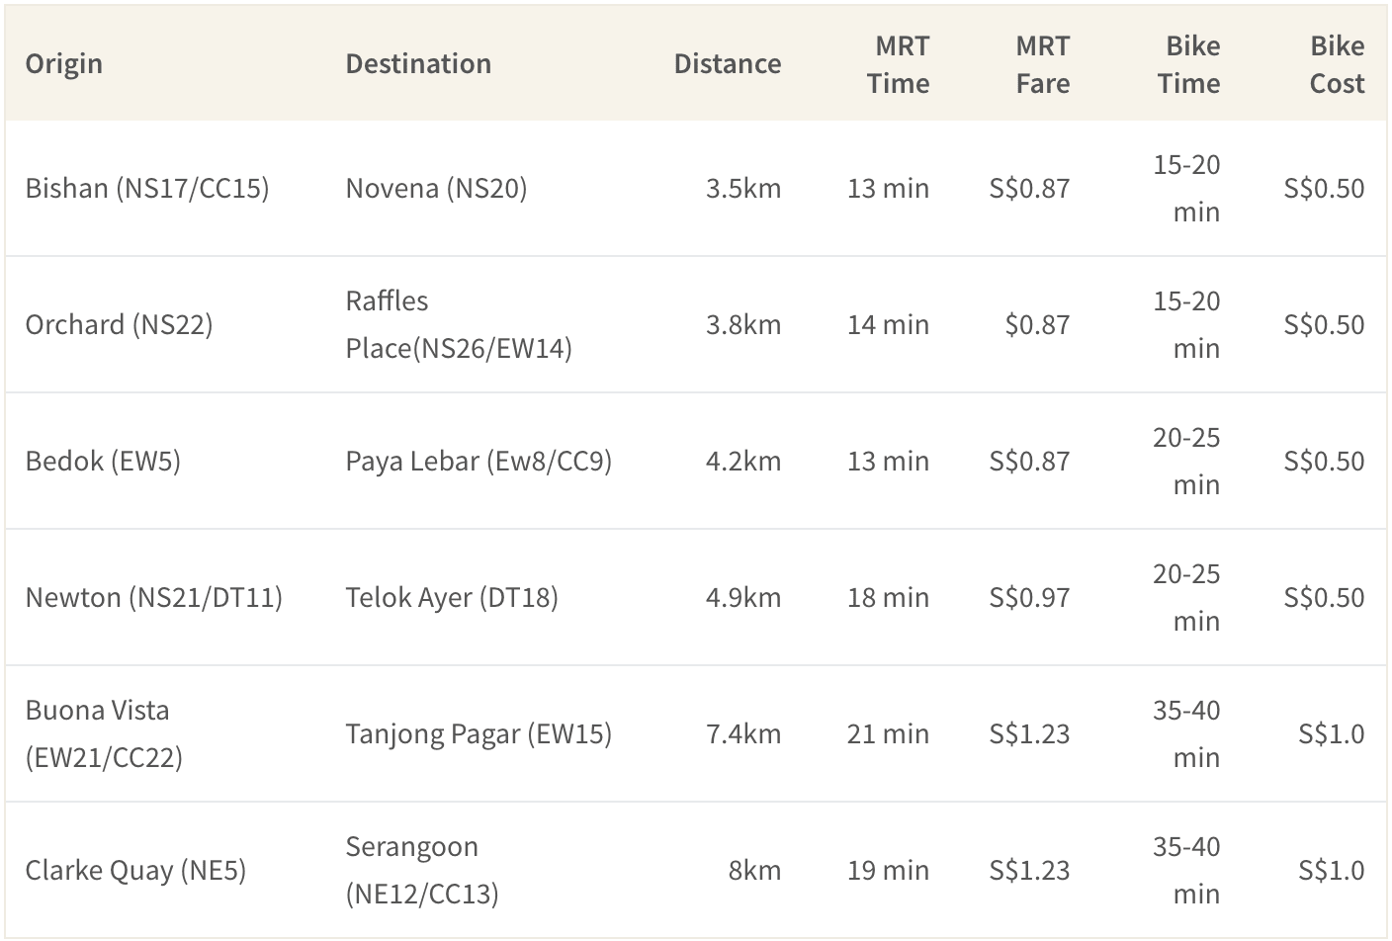The width and height of the screenshot is (1392, 941).
Task: Select the 20-25 min bike time in Newton row
Action: pyautogui.click(x=1187, y=597)
